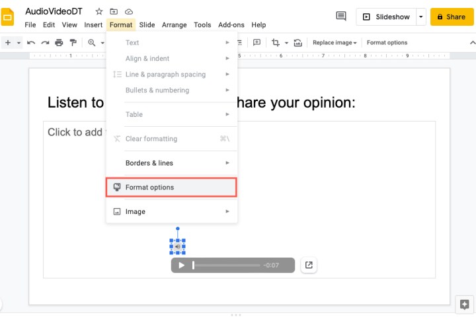Click the move to folder icon

point(114,11)
